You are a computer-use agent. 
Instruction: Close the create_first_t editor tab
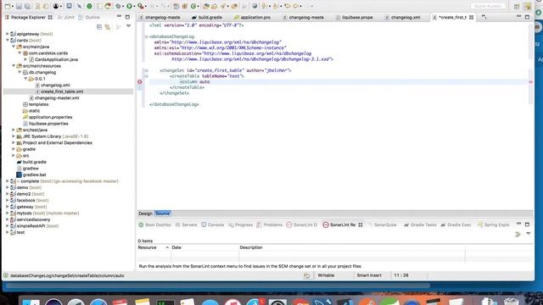[472, 17]
